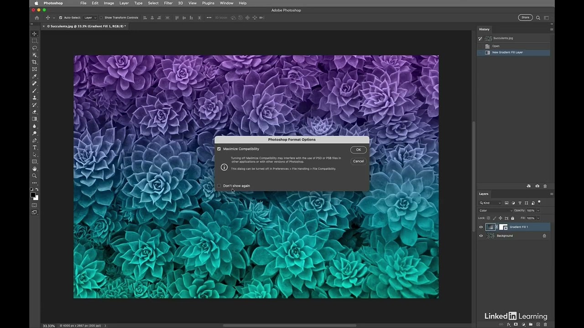Image resolution: width=584 pixels, height=328 pixels.
Task: Click the Share button
Action: point(525,17)
